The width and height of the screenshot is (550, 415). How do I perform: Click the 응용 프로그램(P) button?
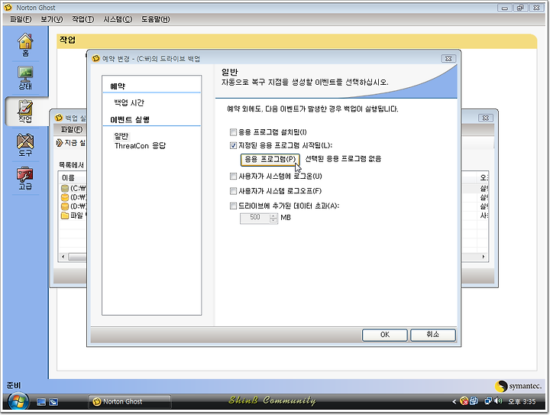pos(270,160)
